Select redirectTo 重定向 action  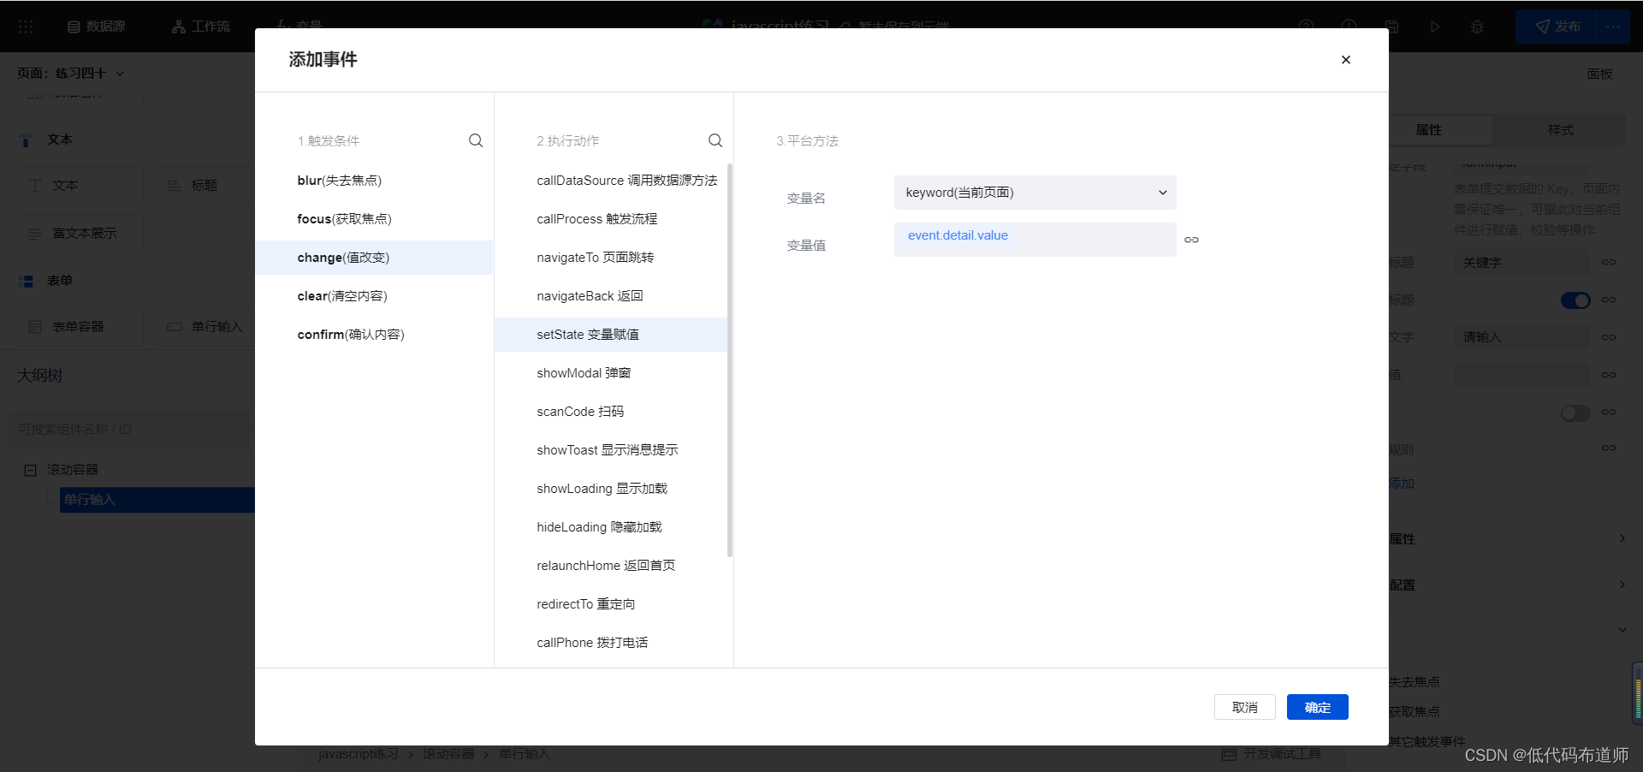[585, 604]
